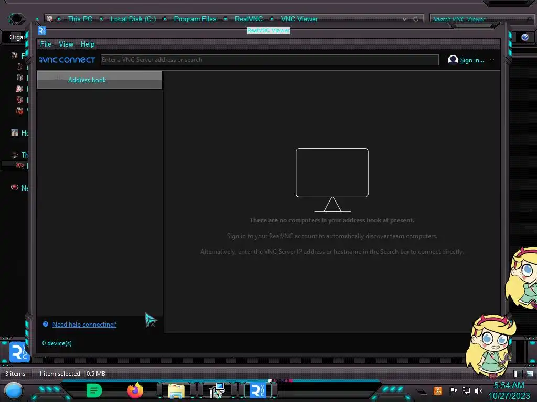Click the RealVNC file icon in Explorer window

click(19, 352)
